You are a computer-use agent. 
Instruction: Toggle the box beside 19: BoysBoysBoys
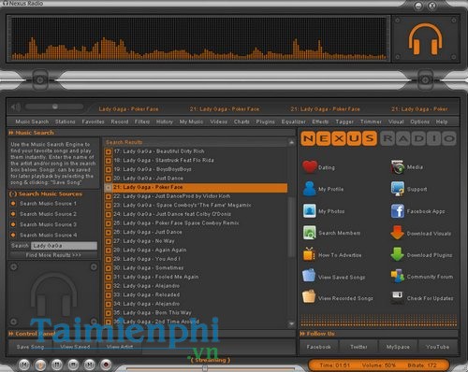click(x=109, y=170)
